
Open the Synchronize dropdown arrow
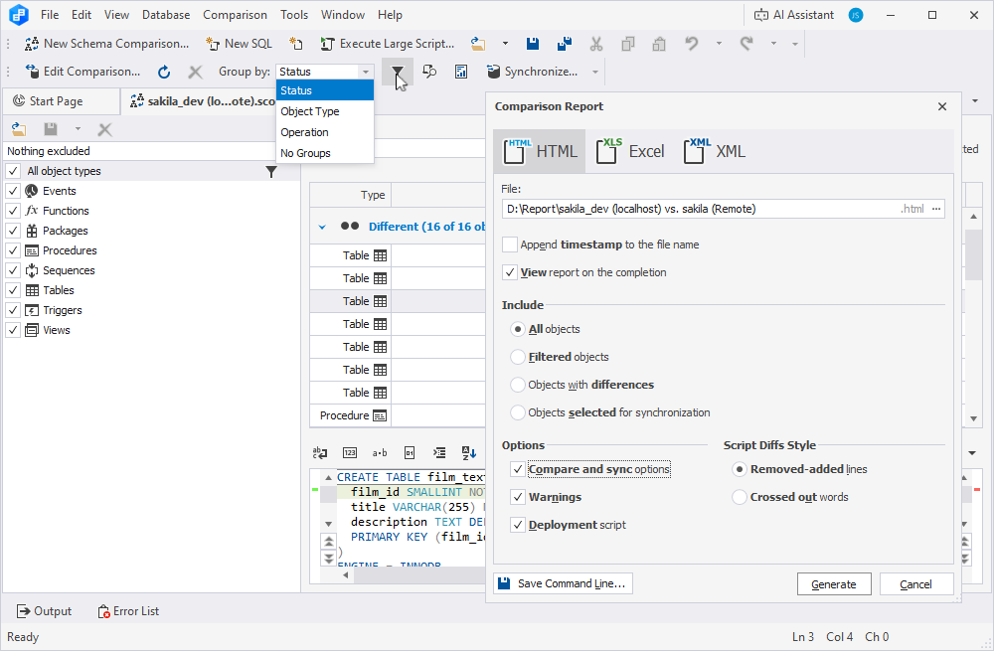pos(595,72)
